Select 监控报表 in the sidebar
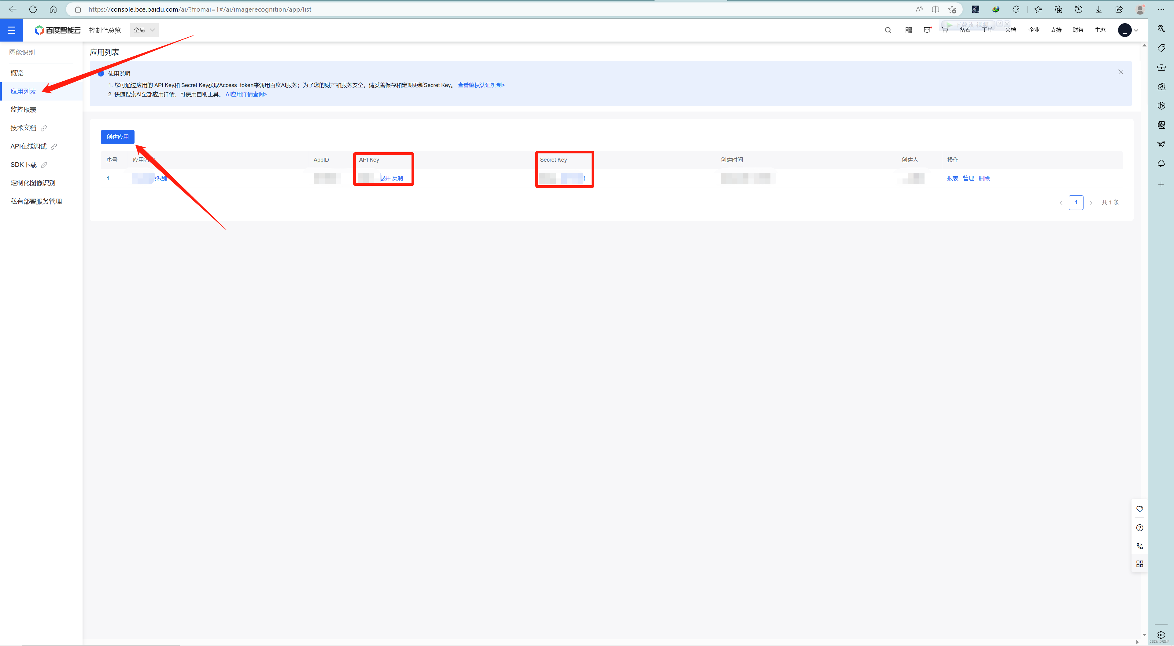1174x646 pixels. click(x=23, y=109)
